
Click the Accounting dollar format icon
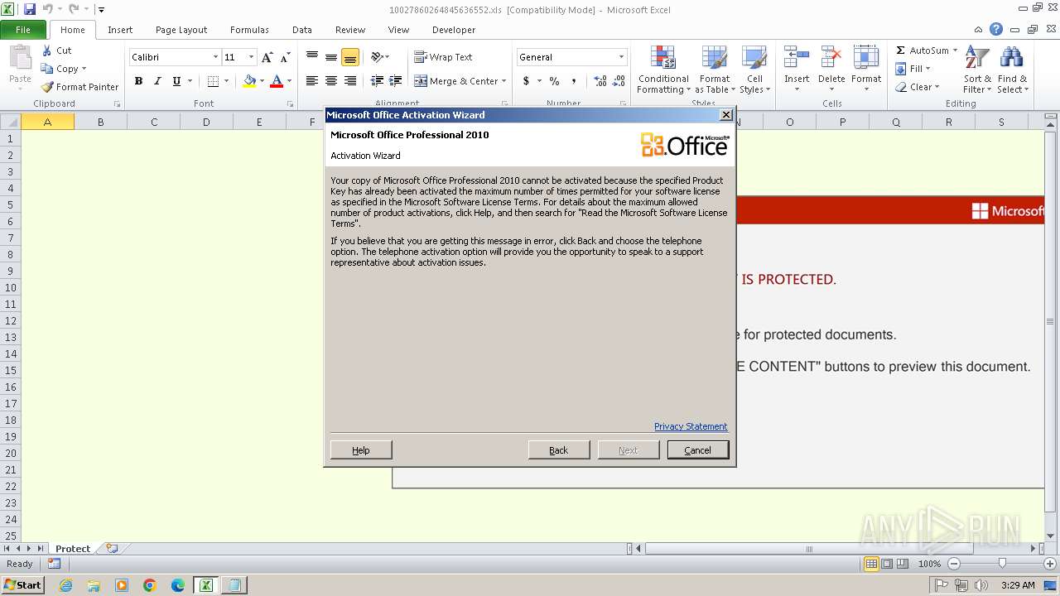[x=526, y=81]
